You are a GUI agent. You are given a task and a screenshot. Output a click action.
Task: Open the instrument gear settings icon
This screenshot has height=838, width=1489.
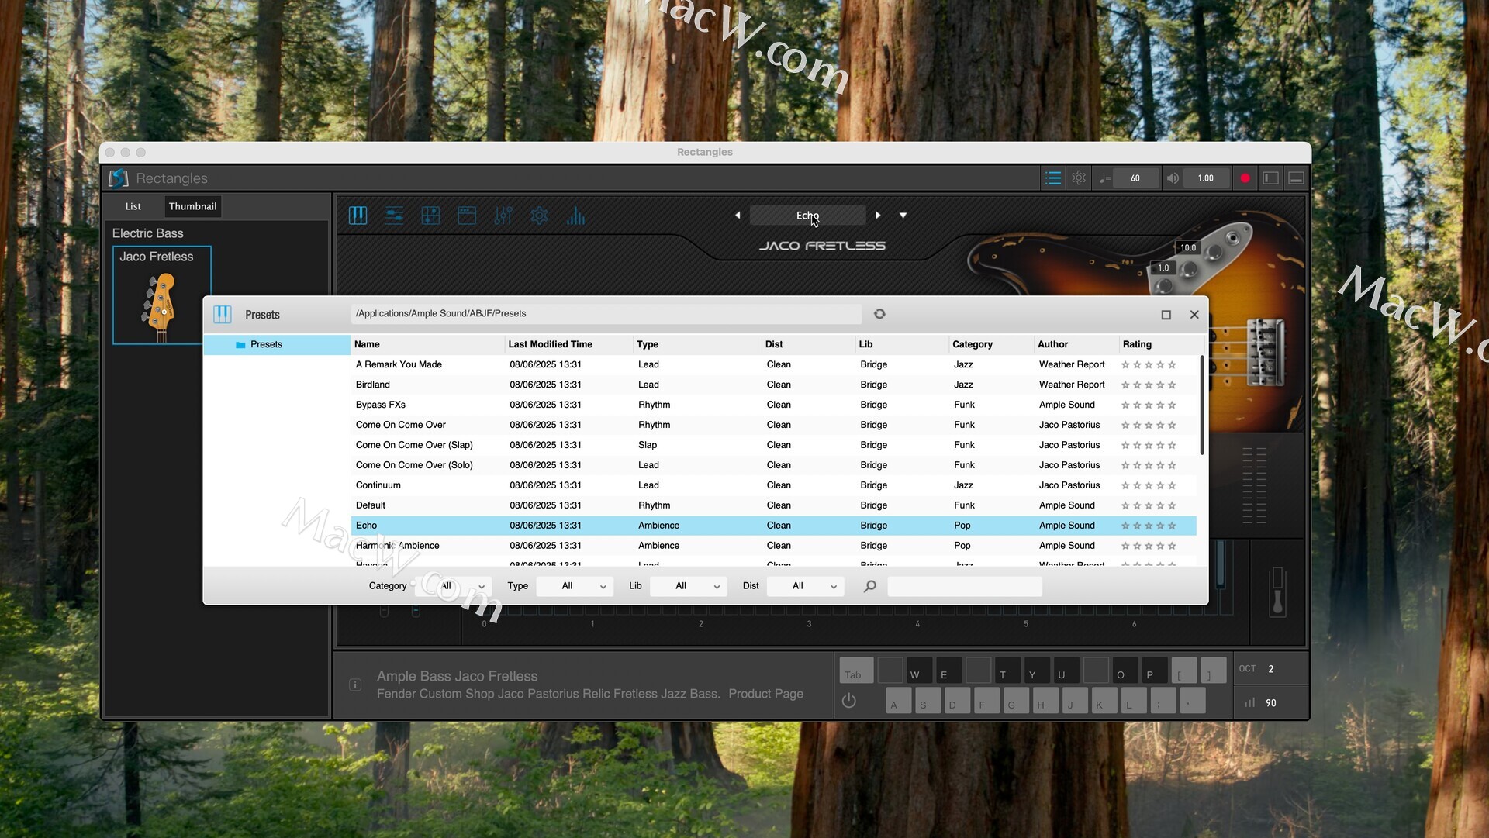click(539, 216)
